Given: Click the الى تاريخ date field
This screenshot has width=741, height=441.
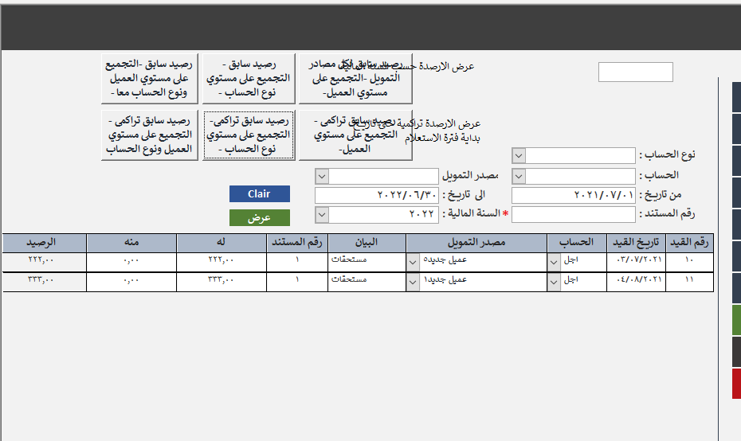Looking at the screenshot, I should [377, 195].
